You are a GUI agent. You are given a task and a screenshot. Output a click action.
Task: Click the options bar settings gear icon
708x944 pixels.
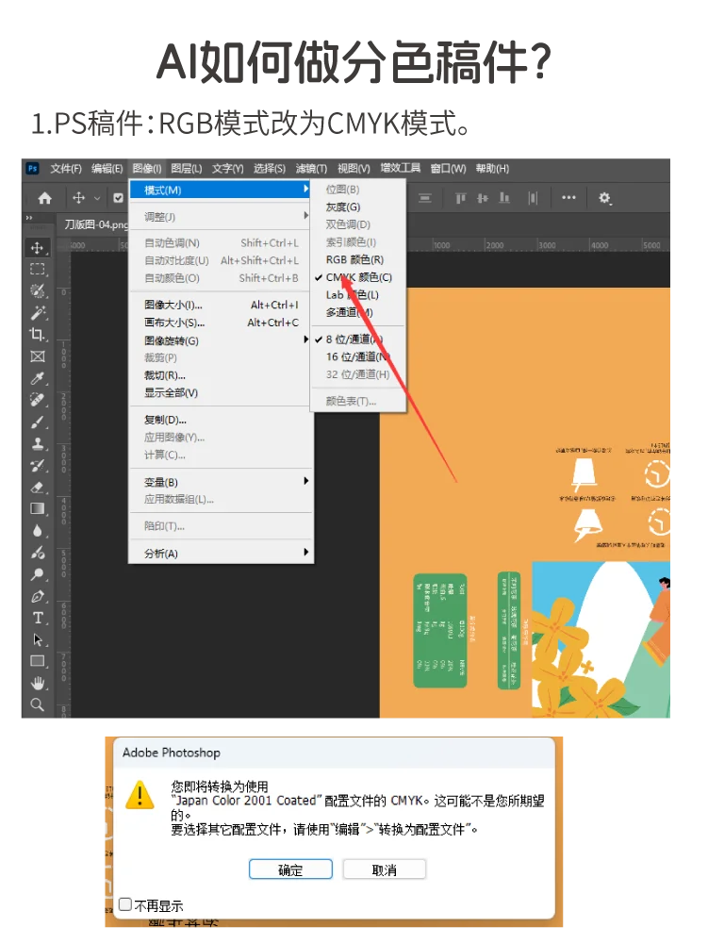click(604, 198)
